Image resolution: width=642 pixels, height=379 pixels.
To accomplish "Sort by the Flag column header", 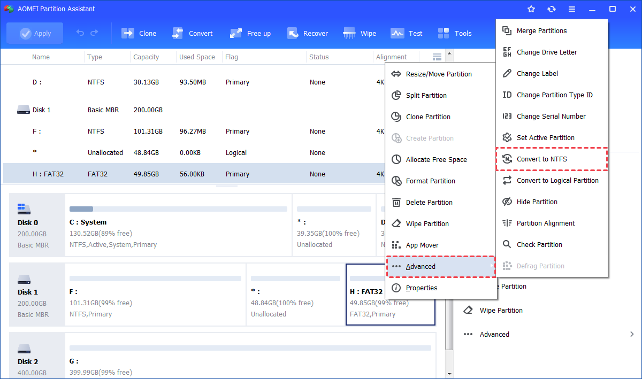I will 232,57.
